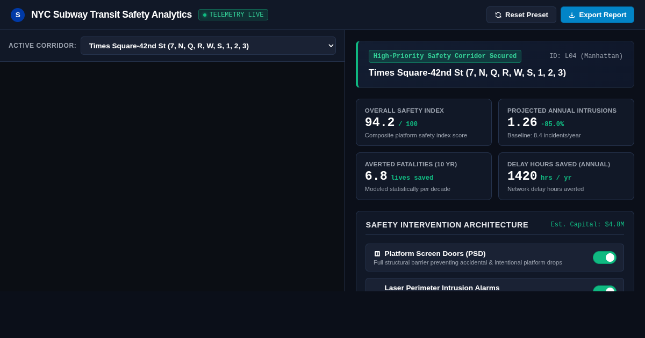645x338 pixels.
Task: Click NYC Subway Transit Safety Analytics title
Action: tap(111, 15)
